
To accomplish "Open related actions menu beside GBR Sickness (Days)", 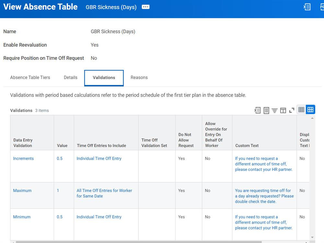I will tap(145, 7).
